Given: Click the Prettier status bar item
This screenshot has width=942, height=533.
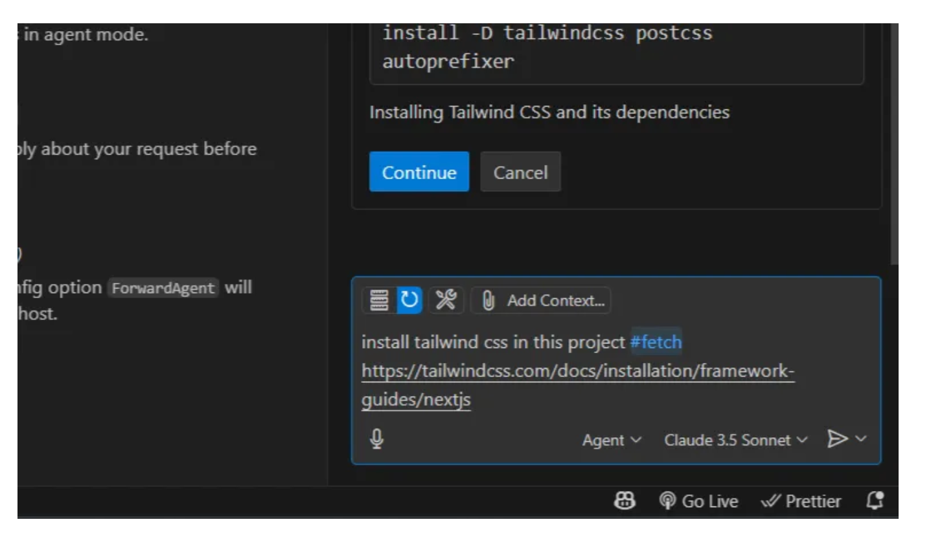Looking at the screenshot, I should coord(802,501).
